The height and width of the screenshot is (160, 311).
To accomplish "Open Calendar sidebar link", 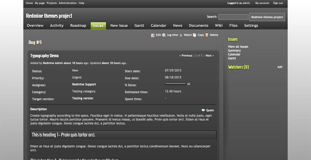I will click(x=234, y=55).
